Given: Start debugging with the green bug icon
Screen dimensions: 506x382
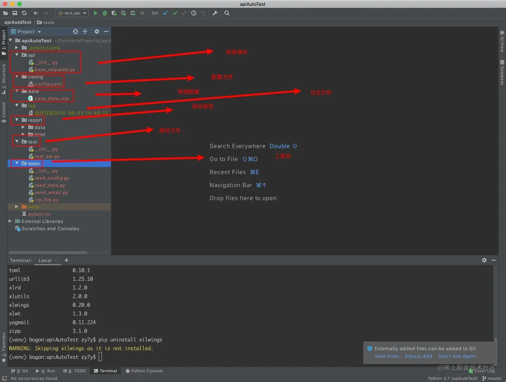Looking at the screenshot, I should point(105,13).
